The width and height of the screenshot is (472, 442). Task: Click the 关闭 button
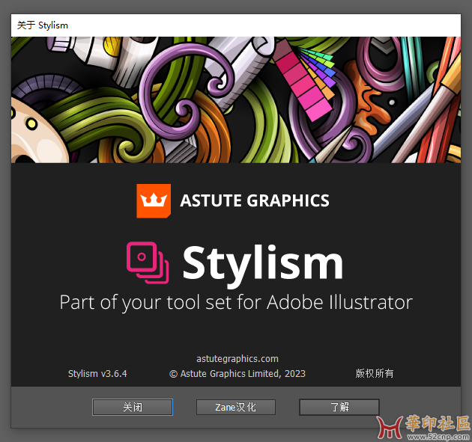pos(133,407)
